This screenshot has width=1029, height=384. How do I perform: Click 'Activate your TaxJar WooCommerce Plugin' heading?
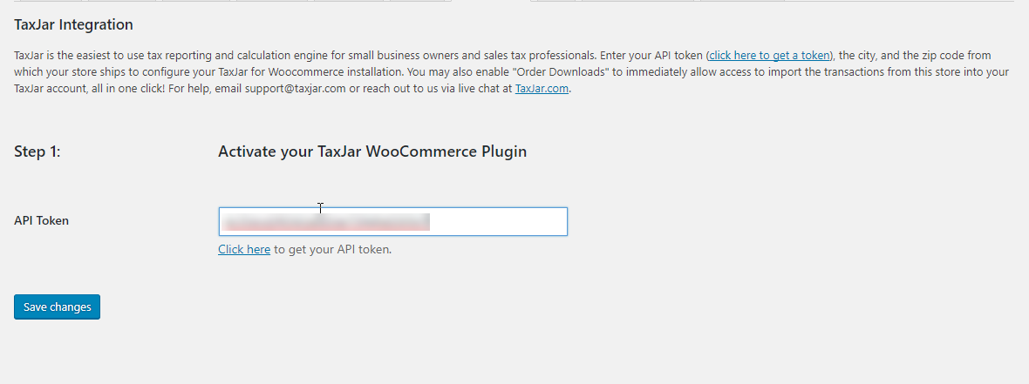point(372,152)
